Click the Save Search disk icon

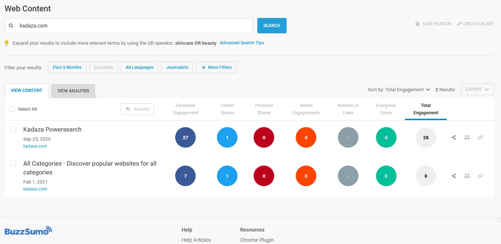tap(417, 24)
